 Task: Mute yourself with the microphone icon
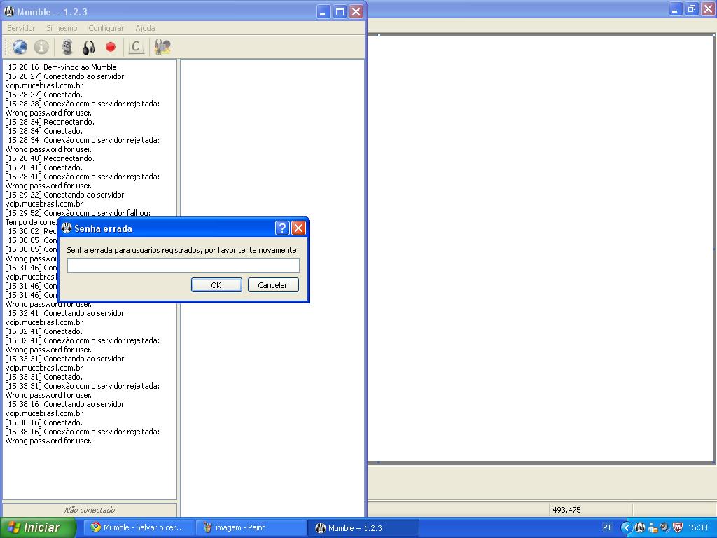coord(67,47)
